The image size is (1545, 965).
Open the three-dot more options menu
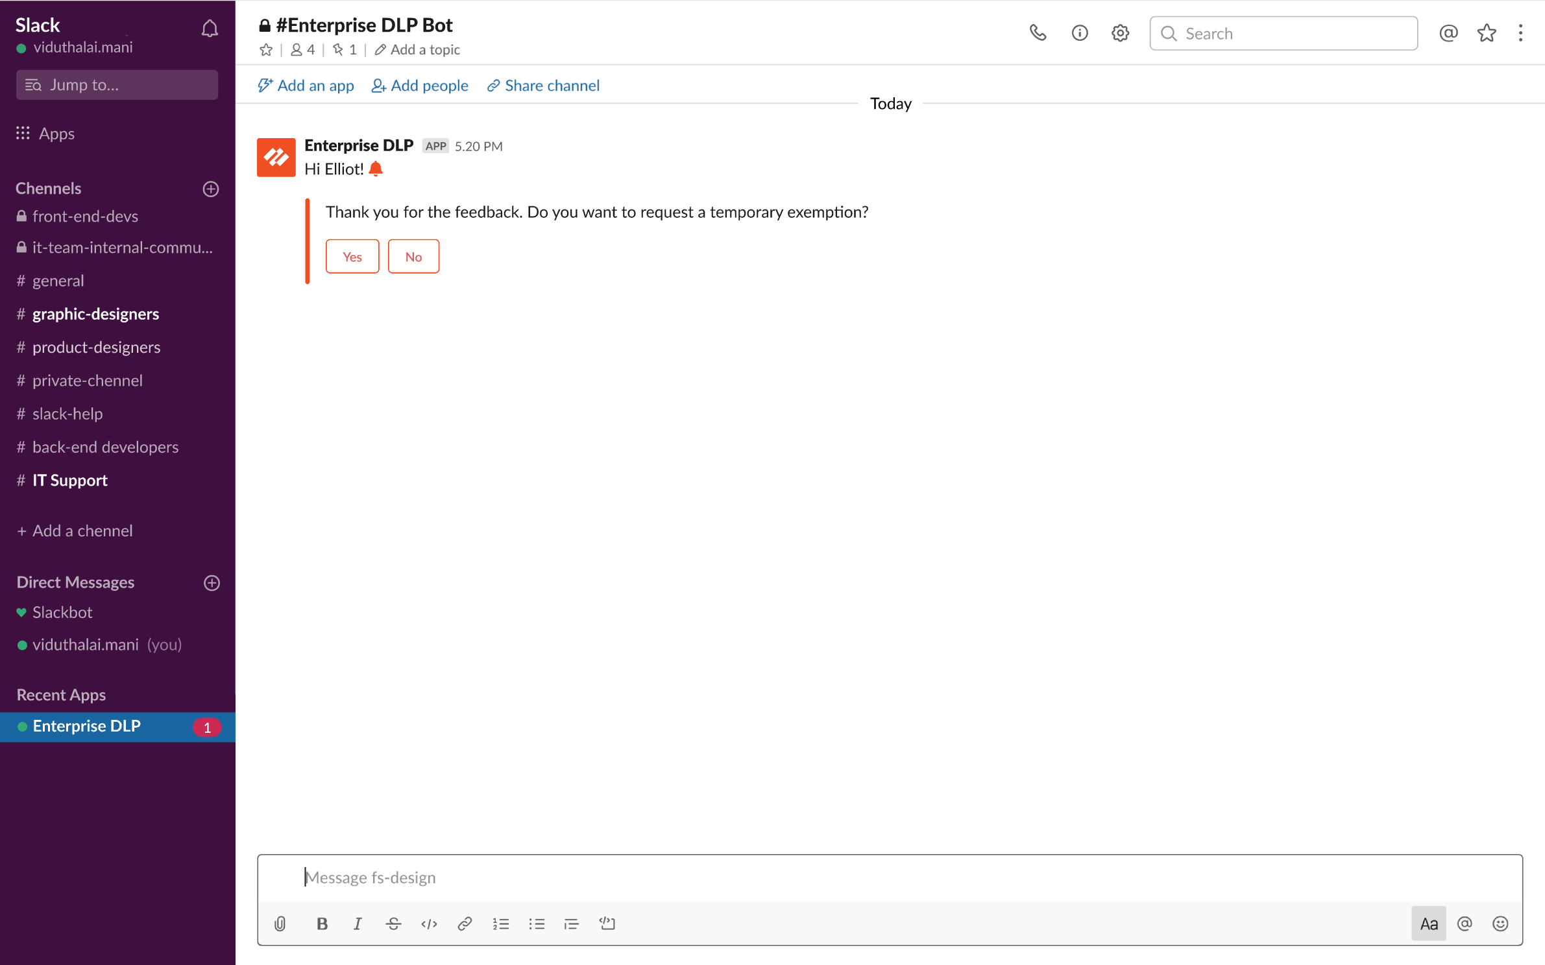click(1520, 33)
